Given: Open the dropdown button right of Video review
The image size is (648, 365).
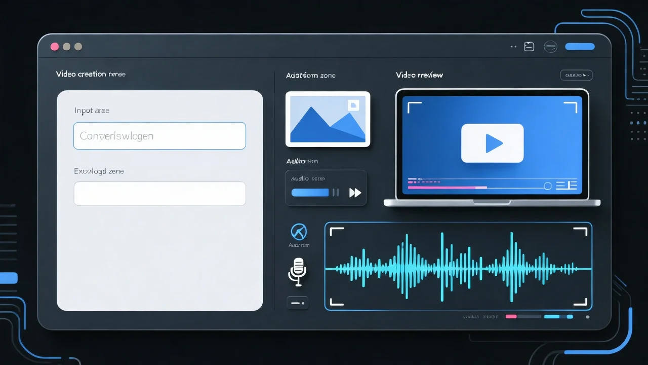Looking at the screenshot, I should (x=576, y=75).
